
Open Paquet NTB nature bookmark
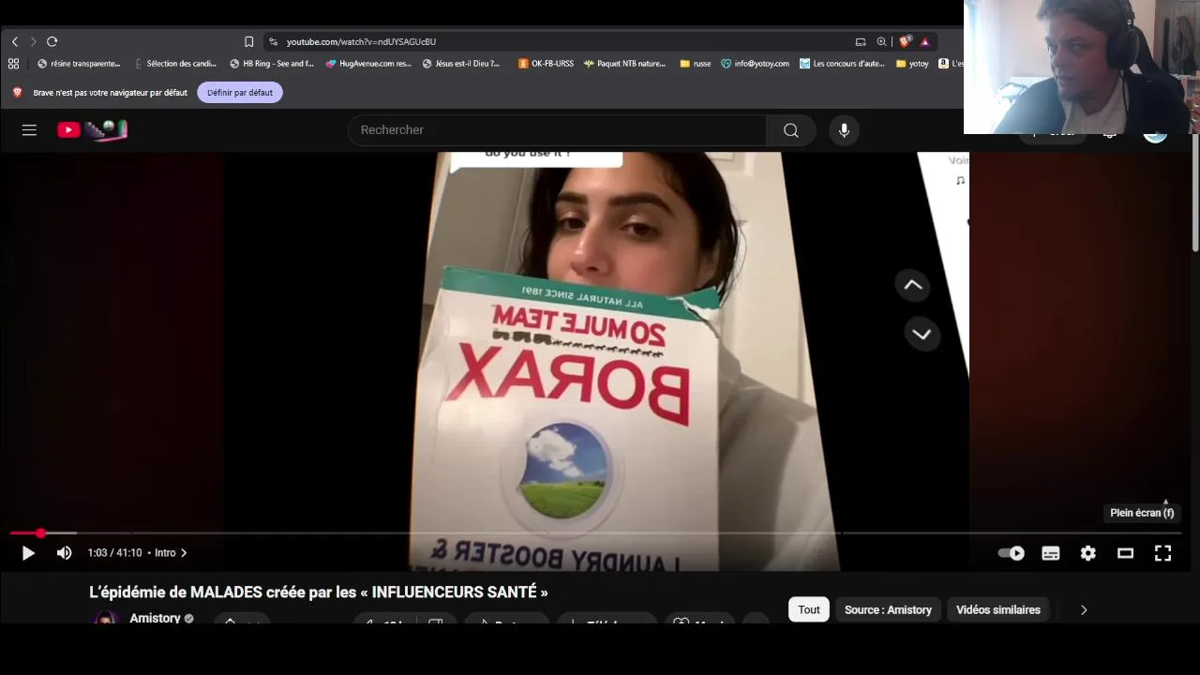624,64
